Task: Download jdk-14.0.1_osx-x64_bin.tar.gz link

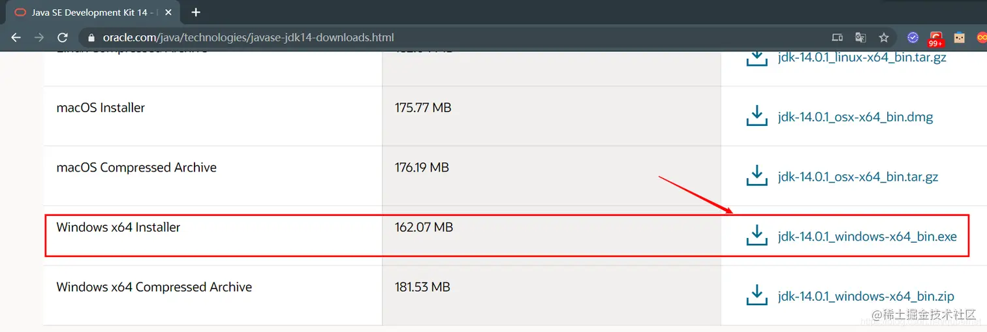Action: (x=858, y=177)
